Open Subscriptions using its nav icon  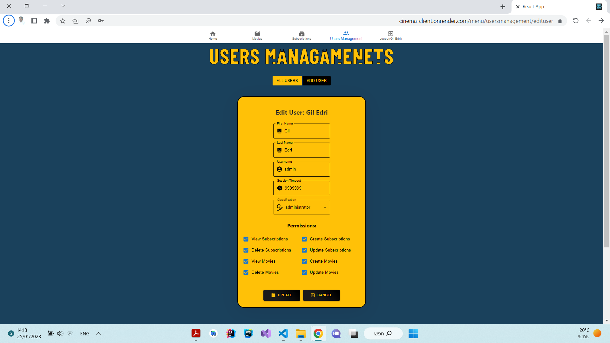pos(301,33)
